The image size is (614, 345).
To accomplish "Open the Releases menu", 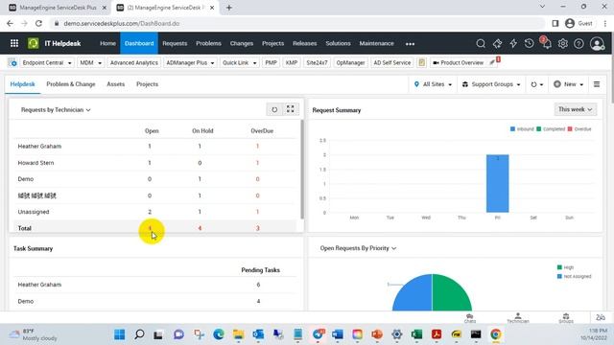I will point(304,43).
